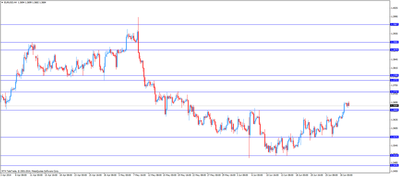This screenshot has height=177, width=399.
Task: Select the 1.3476 horizontal level label
Action: click(x=394, y=165)
